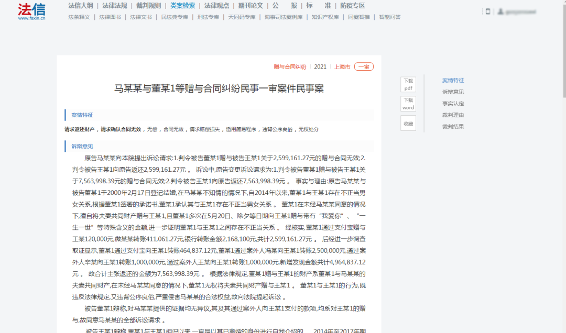Image resolution: width=566 pixels, height=333 pixels.
Task: Open 智能问答 link
Action: [x=389, y=17]
